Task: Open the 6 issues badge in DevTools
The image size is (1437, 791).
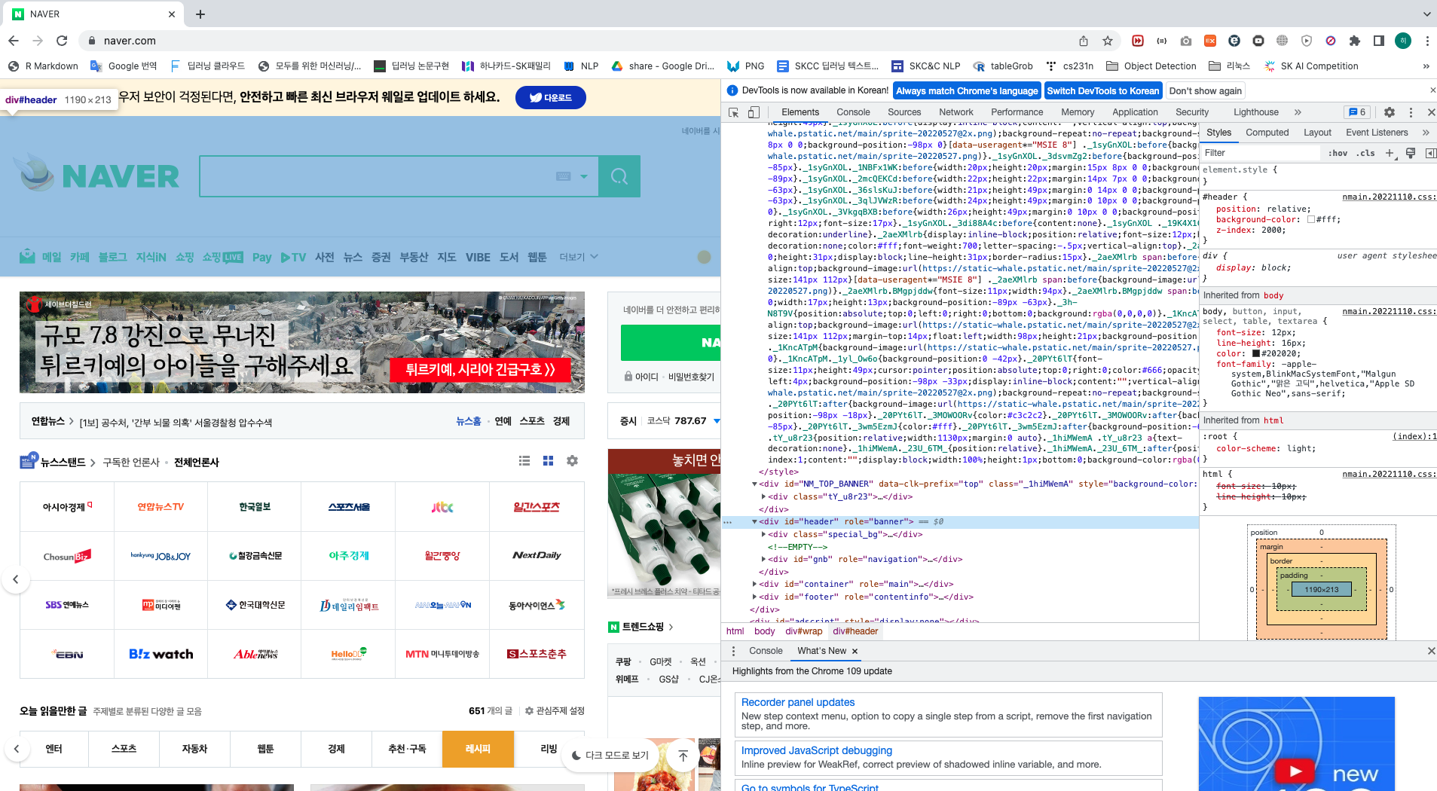Action: 1357,112
